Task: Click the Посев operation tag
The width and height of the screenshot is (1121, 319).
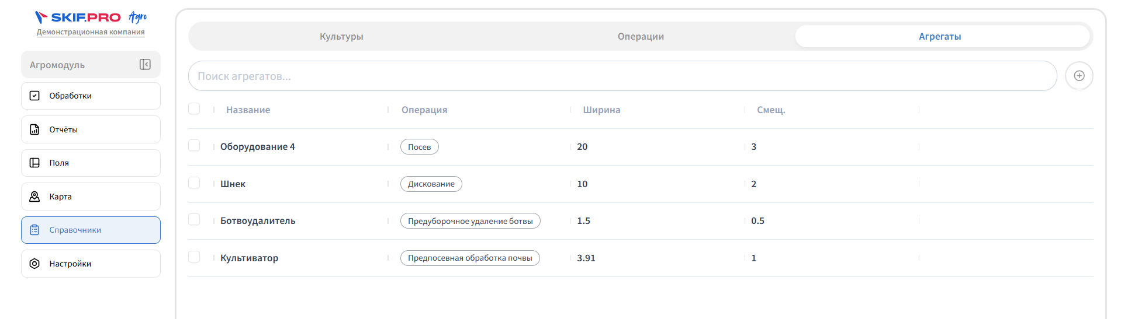Action: tap(420, 147)
